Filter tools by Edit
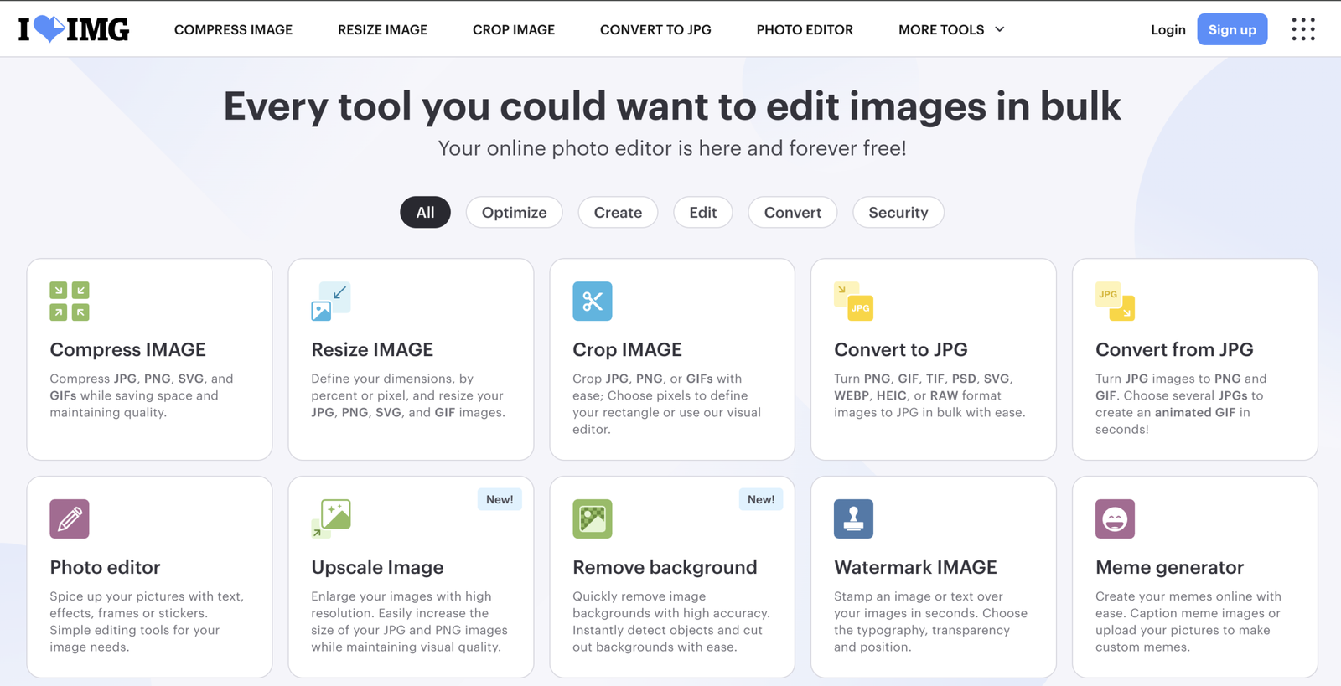1341x686 pixels. pyautogui.click(x=703, y=213)
